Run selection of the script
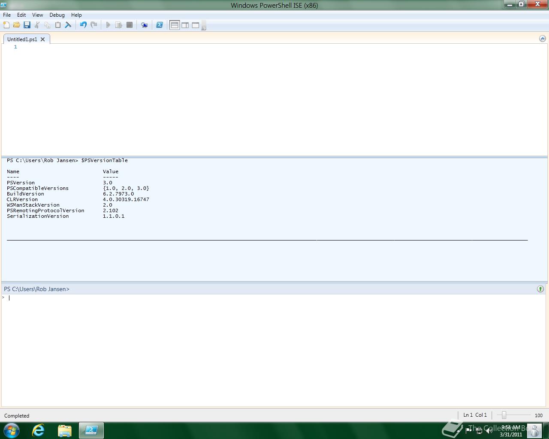 (119, 25)
